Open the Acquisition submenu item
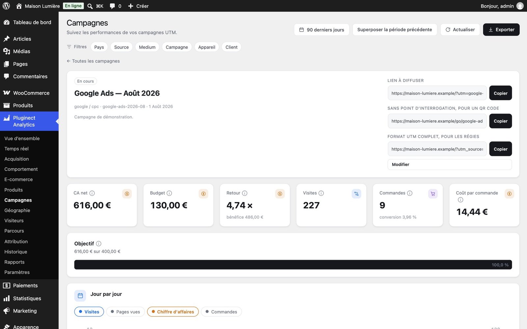The image size is (527, 329). (x=16, y=159)
